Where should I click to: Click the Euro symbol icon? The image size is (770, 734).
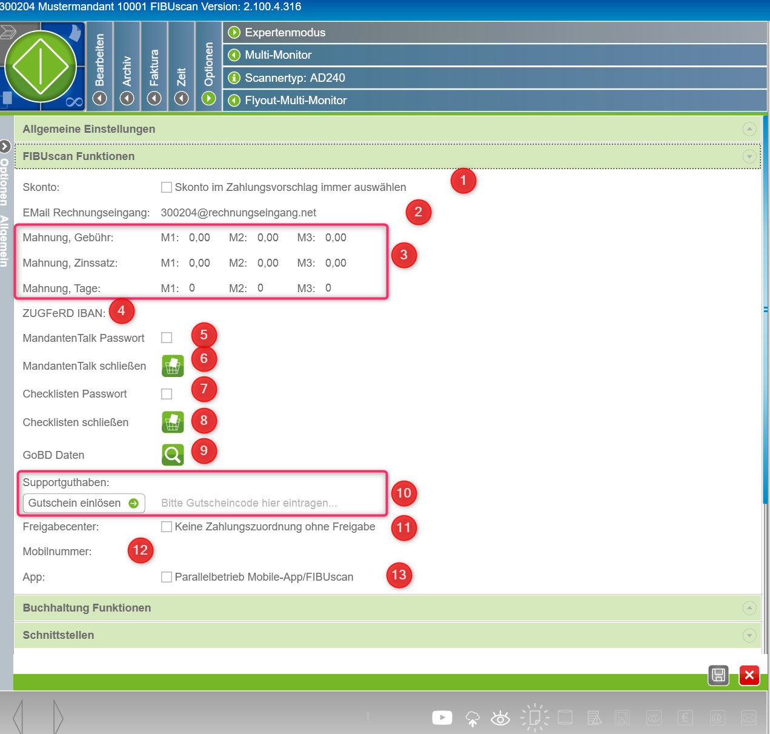pos(685,718)
